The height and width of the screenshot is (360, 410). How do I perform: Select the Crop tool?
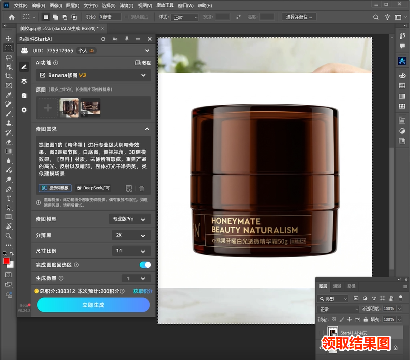9,76
